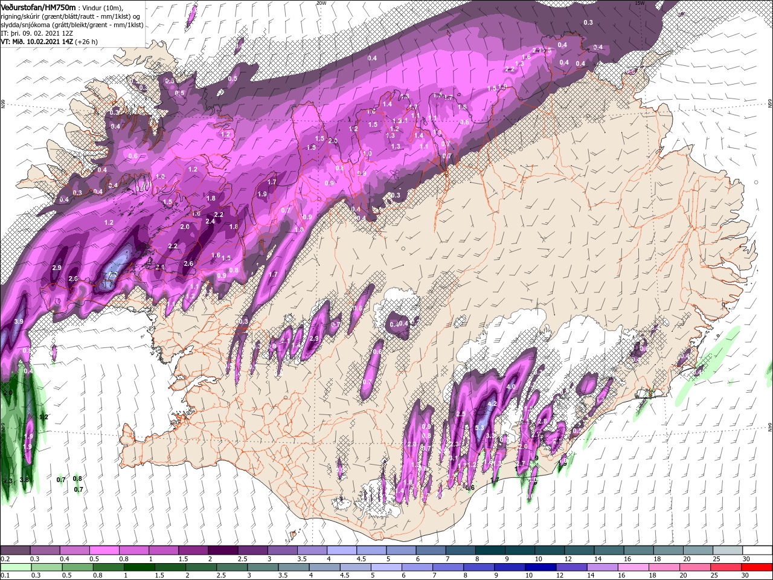
Task: Click the '(+26 h)' forecast offset text
Action: 86,42
